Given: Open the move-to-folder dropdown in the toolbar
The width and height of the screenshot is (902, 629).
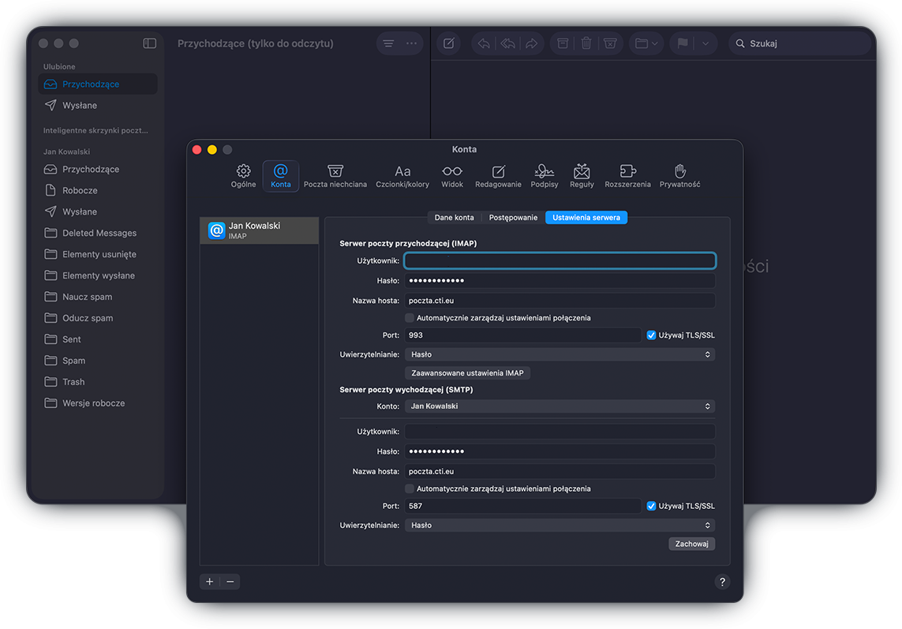Looking at the screenshot, I should pos(645,43).
